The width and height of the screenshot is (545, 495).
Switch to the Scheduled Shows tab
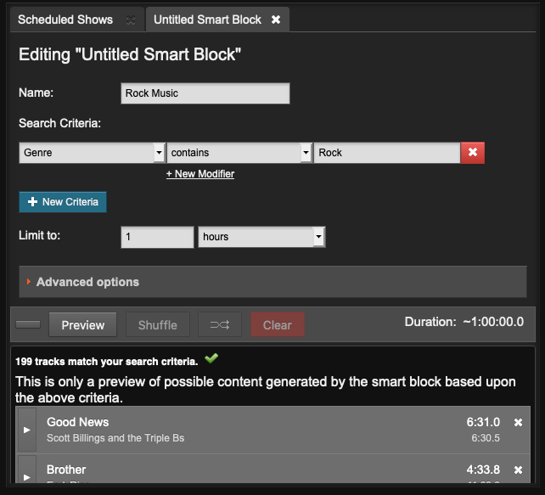[68, 20]
